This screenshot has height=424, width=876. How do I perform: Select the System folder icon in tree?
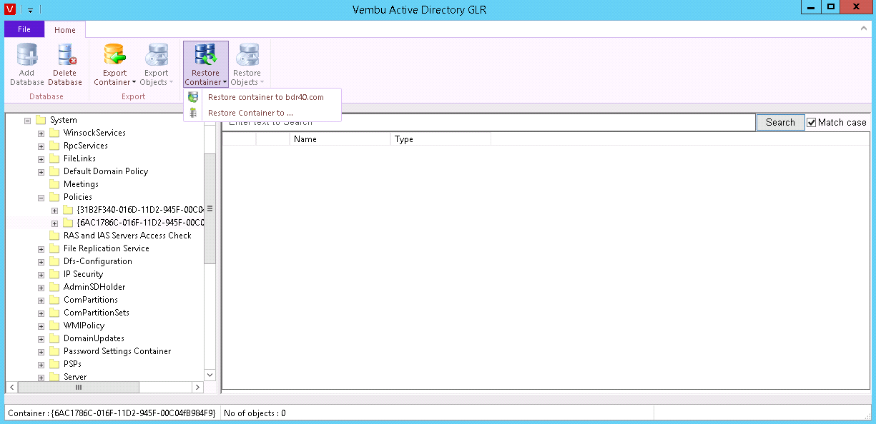point(41,120)
